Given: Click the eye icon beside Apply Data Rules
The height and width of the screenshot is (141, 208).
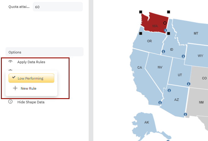Looking at the screenshot, I should point(10,62).
